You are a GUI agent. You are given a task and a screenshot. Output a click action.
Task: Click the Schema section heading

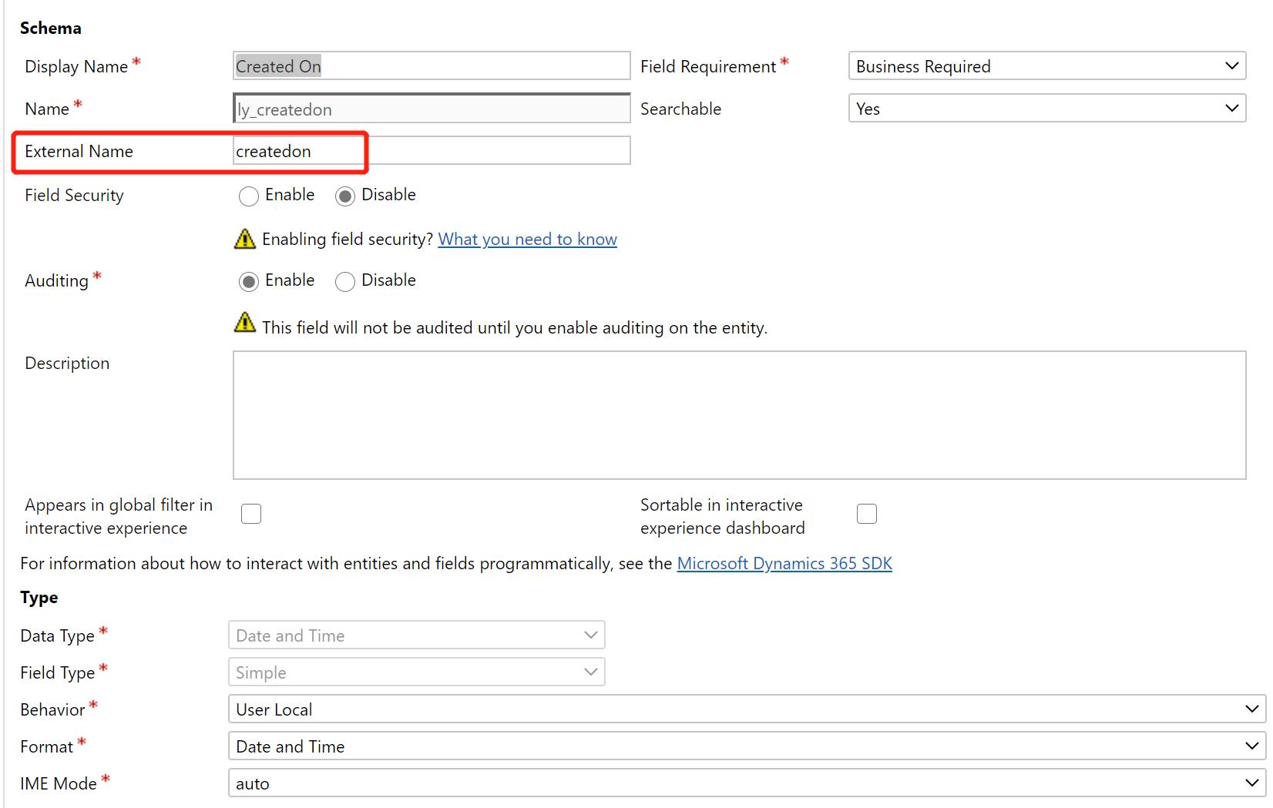pyautogui.click(x=51, y=28)
